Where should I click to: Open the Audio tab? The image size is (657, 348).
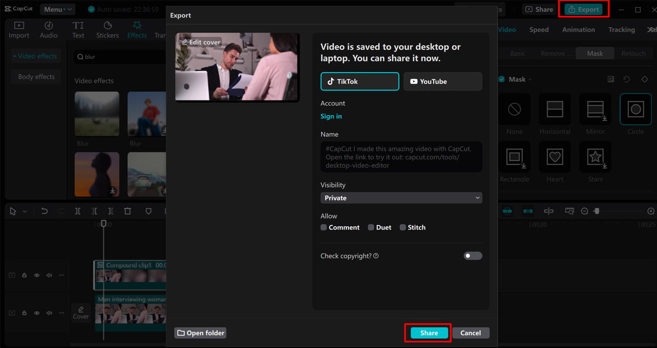49,30
